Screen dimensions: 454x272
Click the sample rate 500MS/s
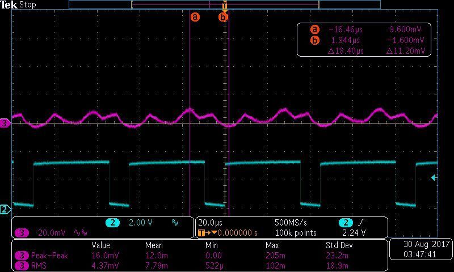[291, 223]
